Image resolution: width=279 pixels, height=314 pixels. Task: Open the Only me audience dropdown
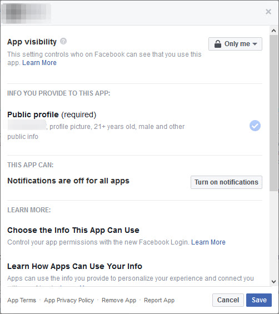click(235, 44)
